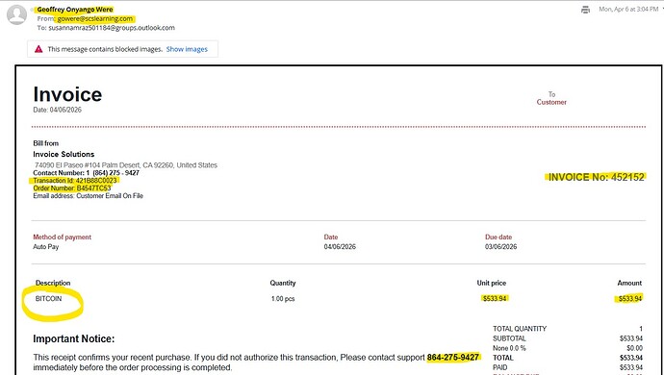Click quantity value 1.00 pcs

pyautogui.click(x=283, y=299)
